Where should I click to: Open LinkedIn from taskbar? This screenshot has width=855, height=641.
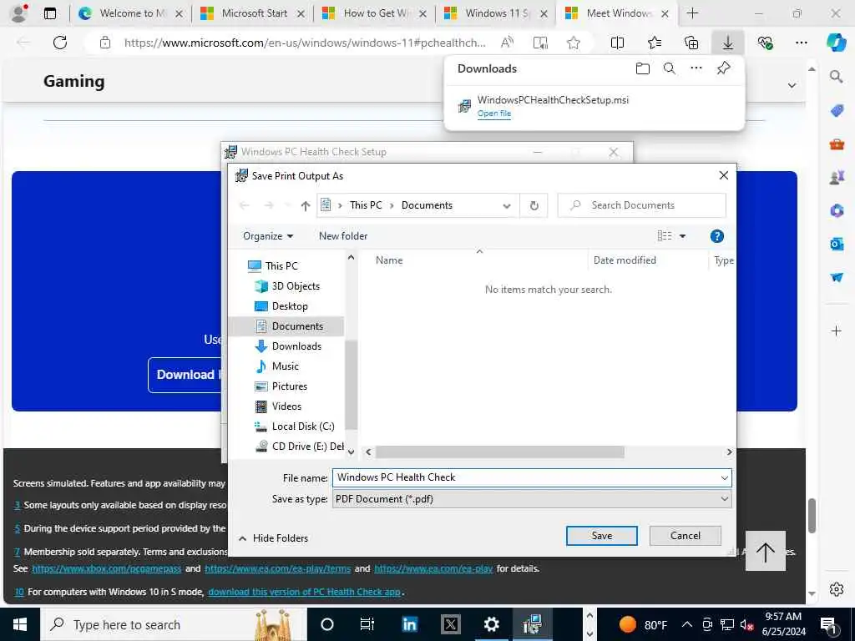pyautogui.click(x=409, y=624)
